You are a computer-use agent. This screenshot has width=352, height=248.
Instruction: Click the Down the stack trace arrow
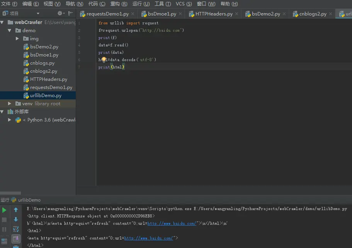click(16, 219)
